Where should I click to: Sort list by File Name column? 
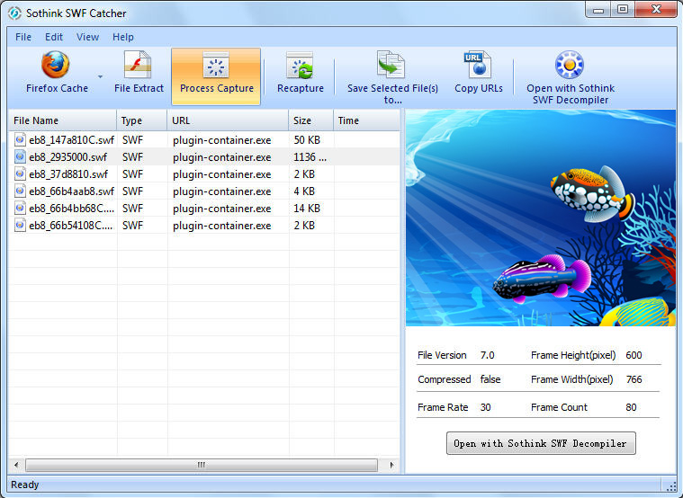click(62, 120)
